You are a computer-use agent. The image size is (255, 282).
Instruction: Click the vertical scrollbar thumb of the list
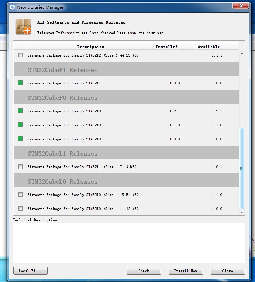pyautogui.click(x=241, y=168)
